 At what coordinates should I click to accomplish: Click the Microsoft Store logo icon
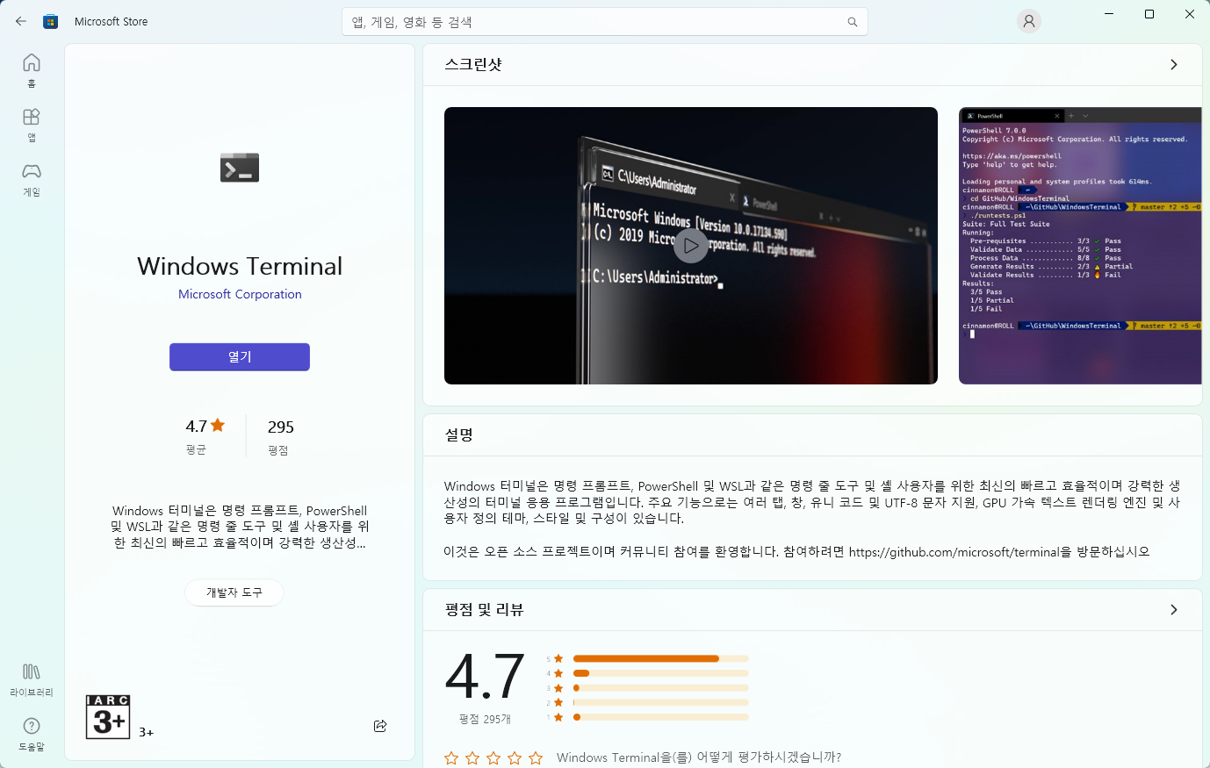[51, 21]
